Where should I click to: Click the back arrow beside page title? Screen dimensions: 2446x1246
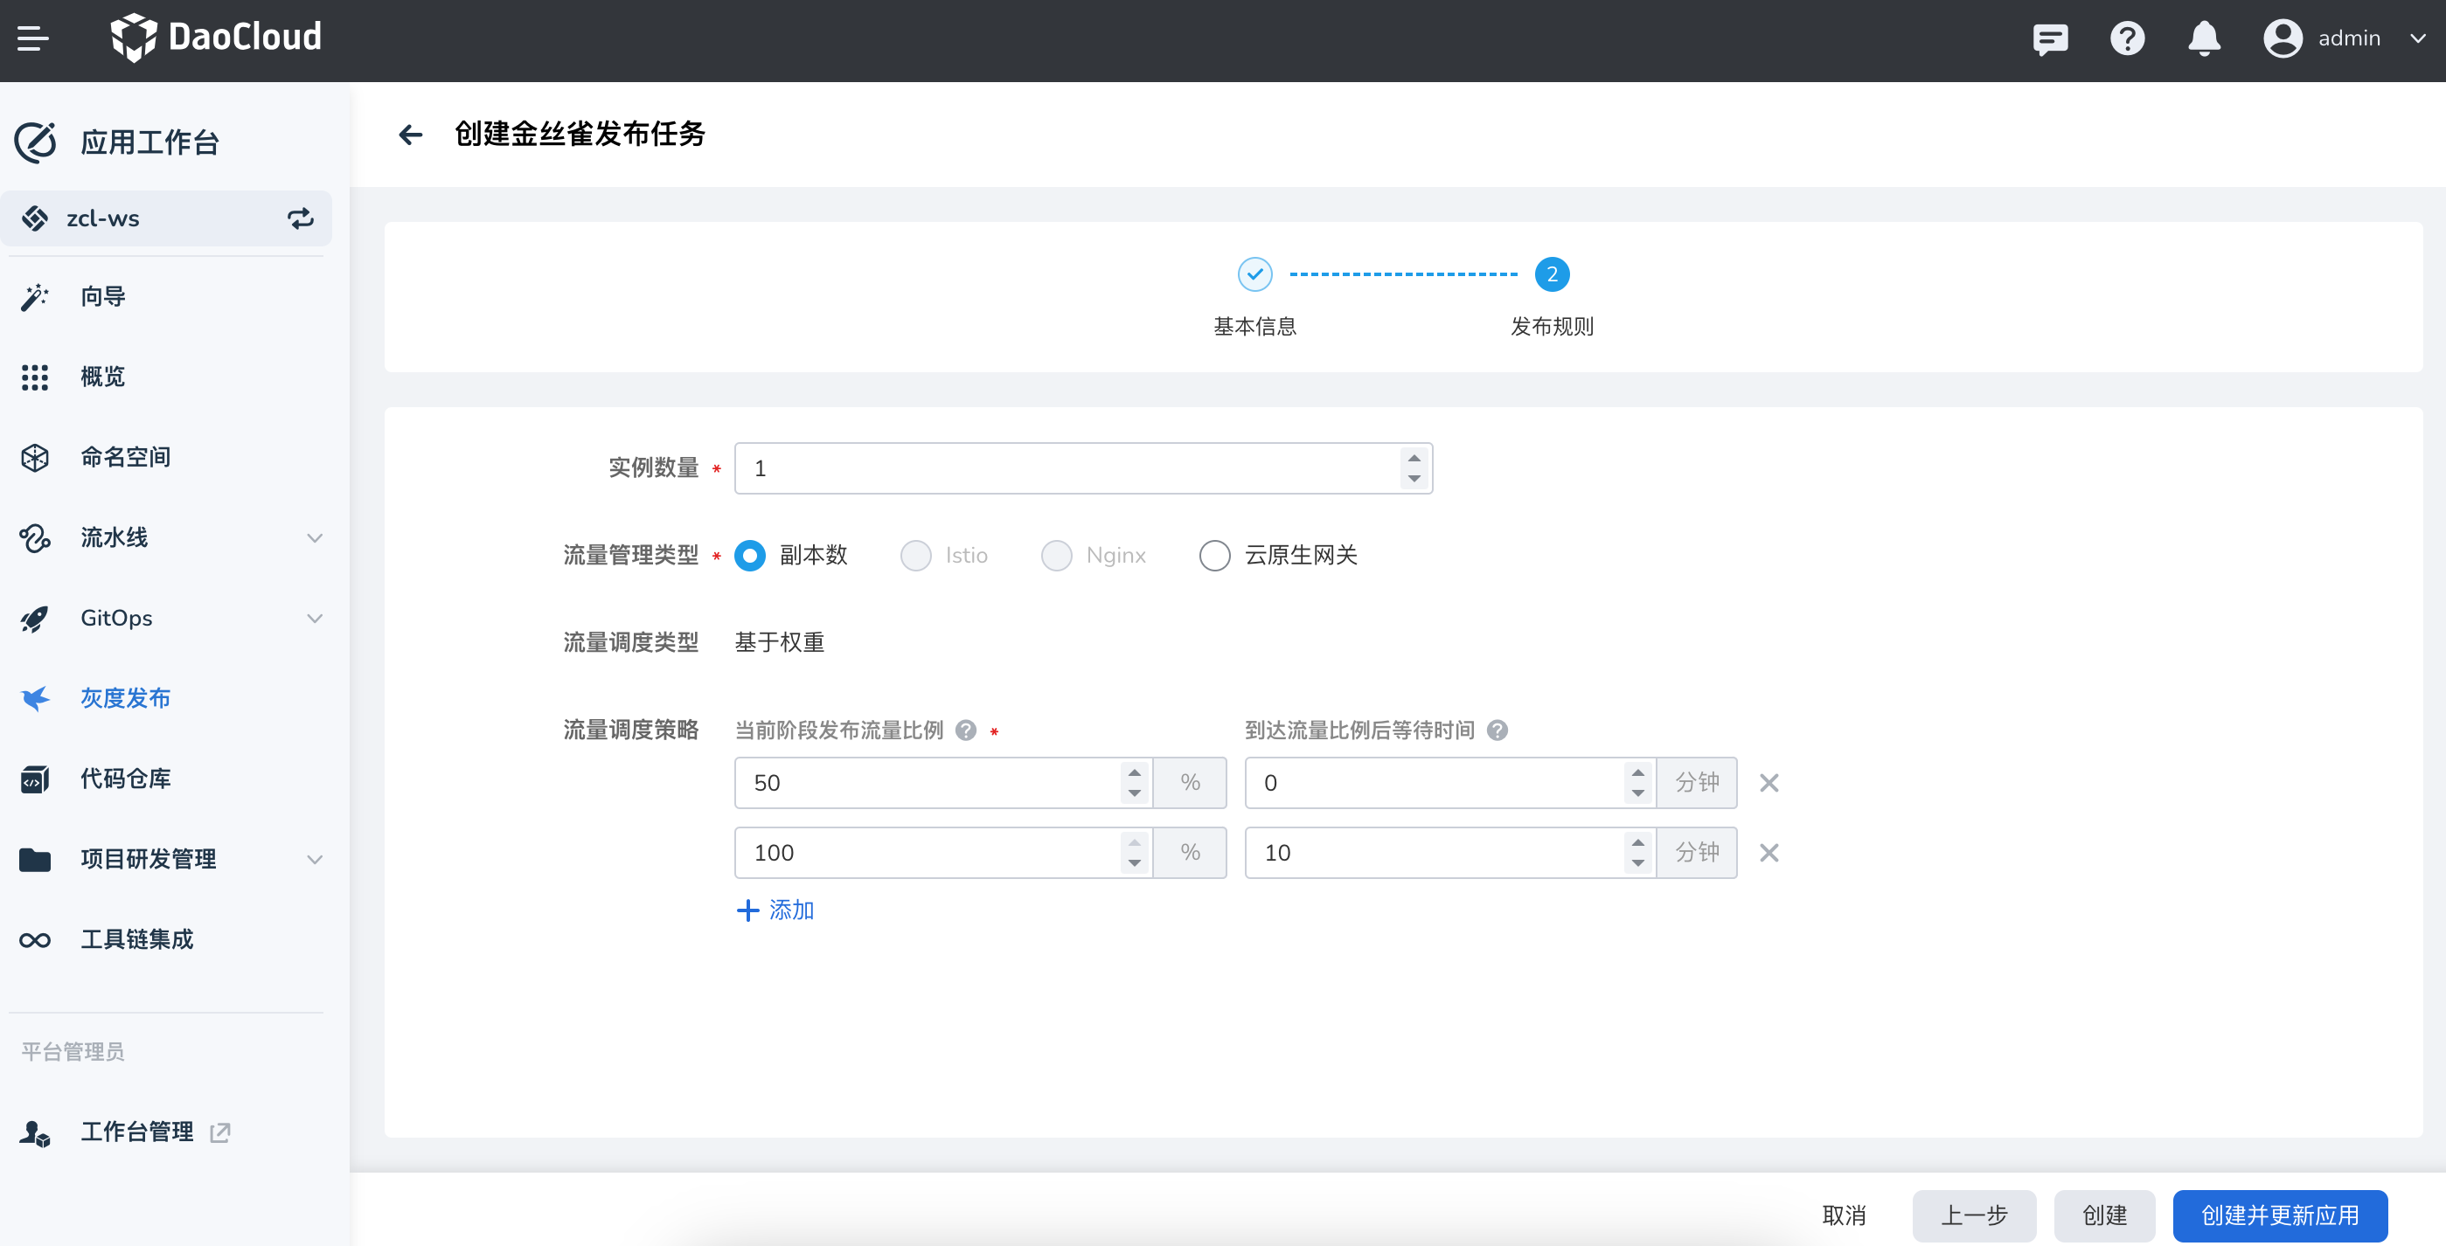pos(410,135)
